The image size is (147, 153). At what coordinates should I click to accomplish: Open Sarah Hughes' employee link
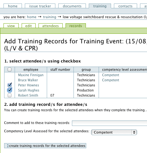click(x=29, y=90)
